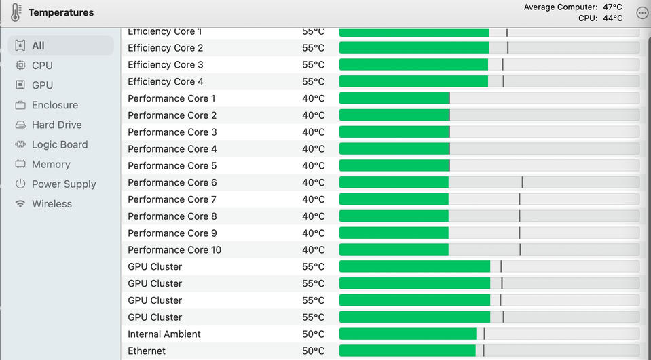Viewport: 651px width, 360px height.
Task: Click the GPU icon in sidebar
Action: click(20, 85)
